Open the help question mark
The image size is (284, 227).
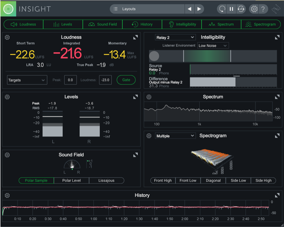point(263,9)
